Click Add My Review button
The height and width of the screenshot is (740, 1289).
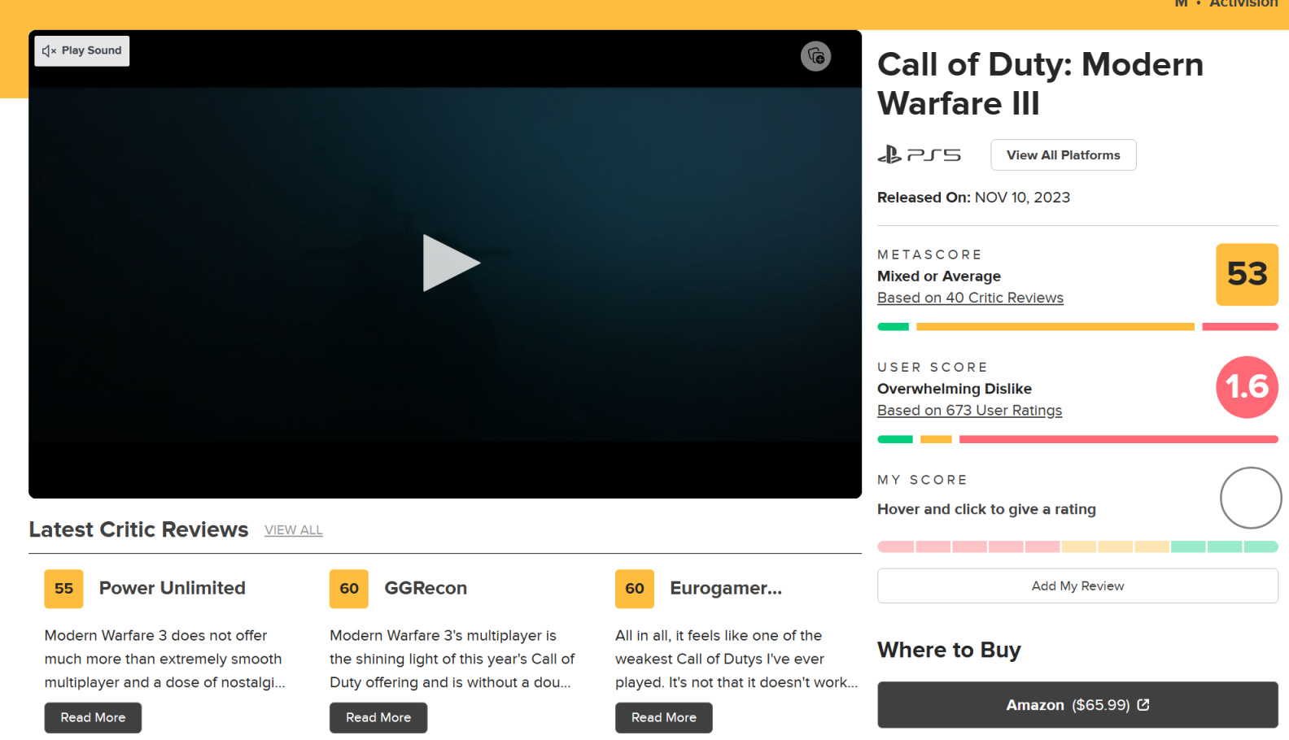[1077, 585]
